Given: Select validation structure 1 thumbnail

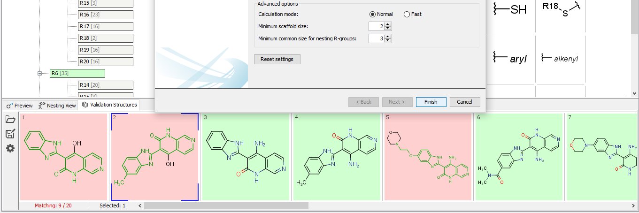Looking at the screenshot, I should coord(64,157).
